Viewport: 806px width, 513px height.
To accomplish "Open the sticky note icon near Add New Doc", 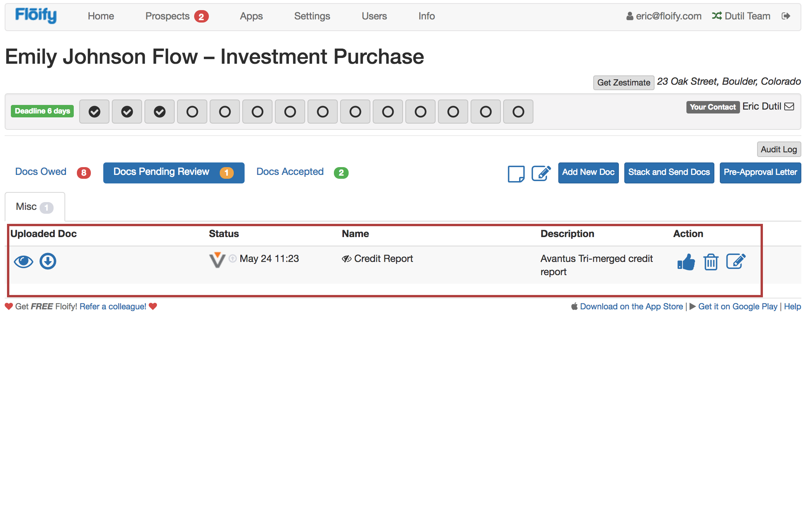I will tap(516, 173).
